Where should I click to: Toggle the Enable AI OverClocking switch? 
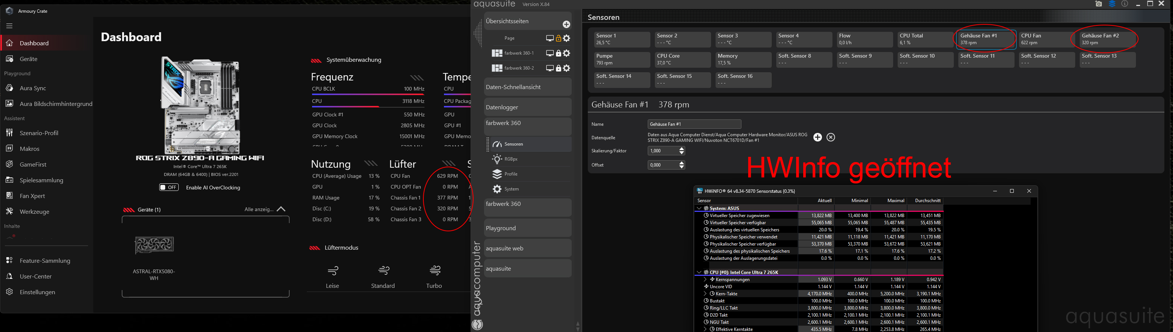pos(169,188)
